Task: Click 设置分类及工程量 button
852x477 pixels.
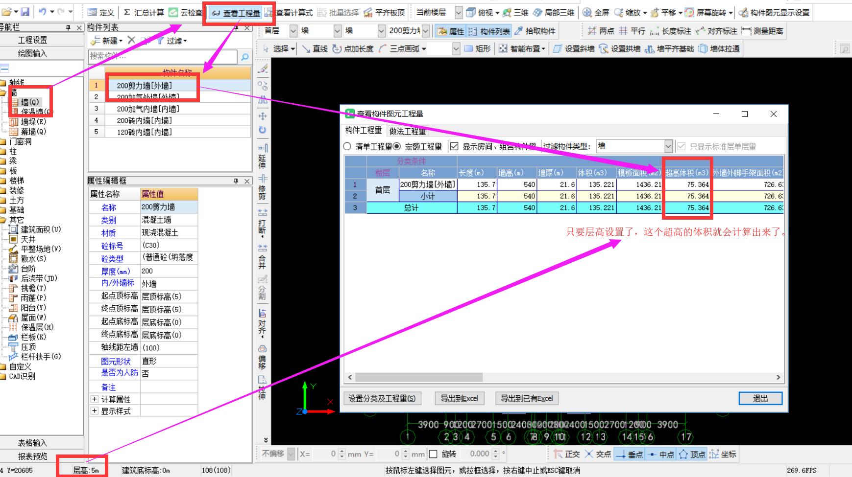Action: 382,398
